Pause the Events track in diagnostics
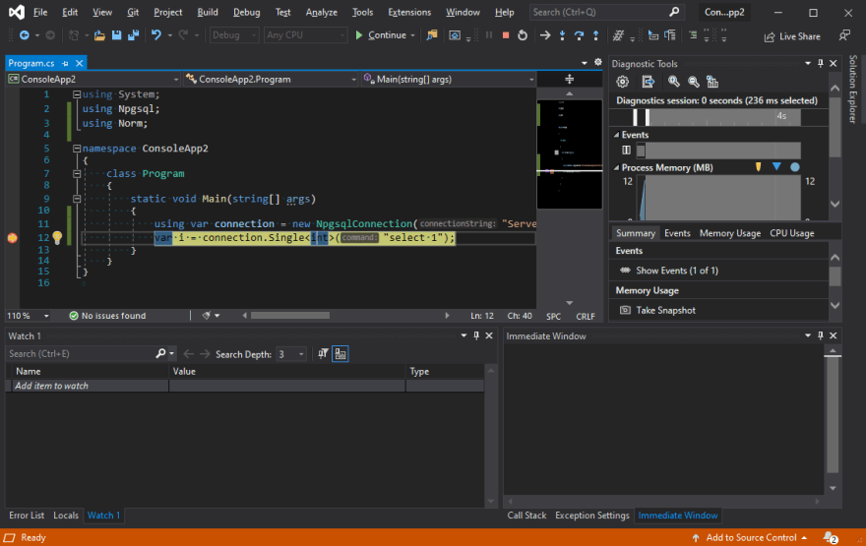This screenshot has height=546, width=866. [626, 151]
